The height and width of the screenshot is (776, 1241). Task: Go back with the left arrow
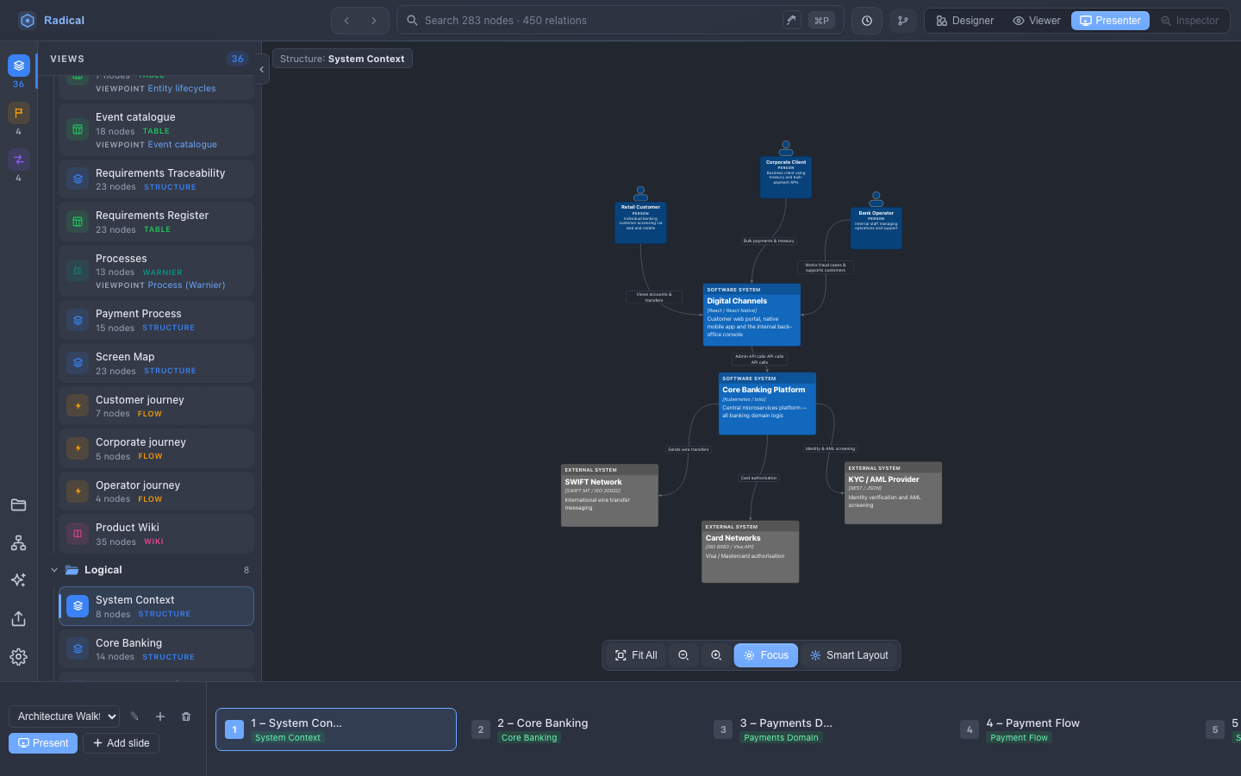(x=346, y=21)
